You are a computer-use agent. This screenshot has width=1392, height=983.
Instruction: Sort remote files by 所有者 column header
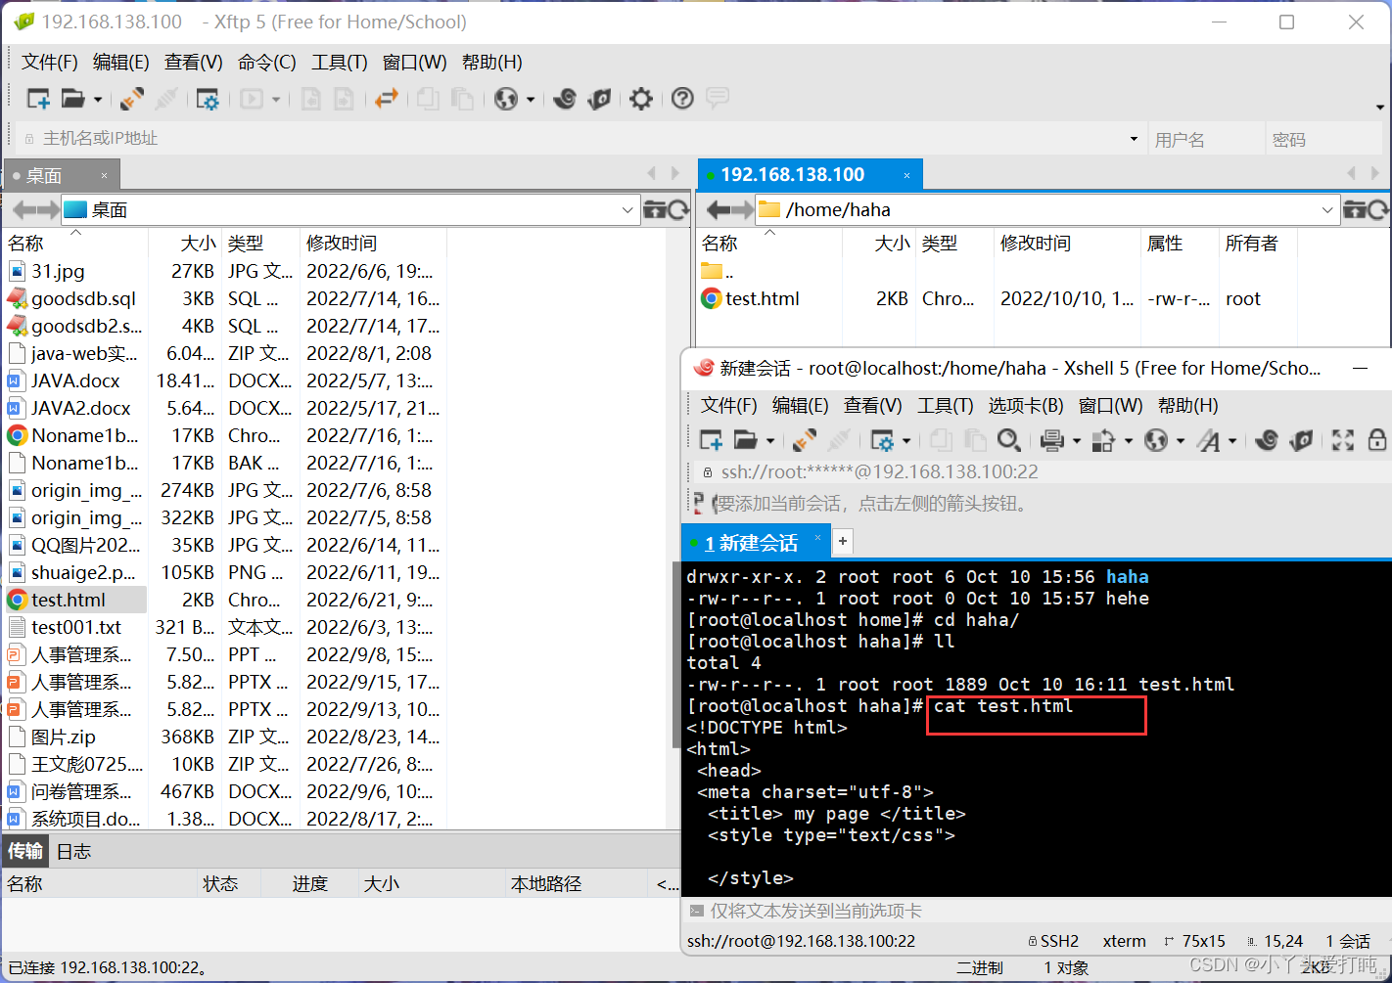pos(1258,244)
